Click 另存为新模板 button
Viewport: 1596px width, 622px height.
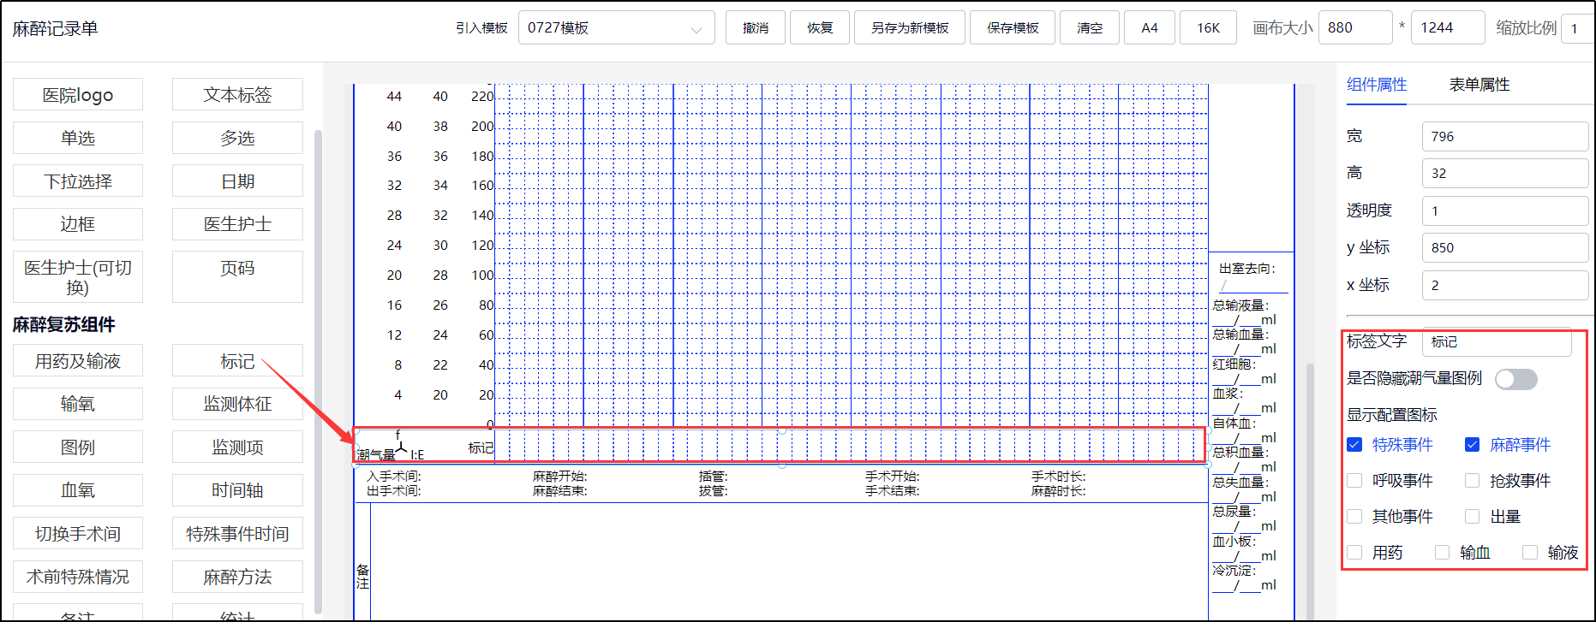(910, 27)
